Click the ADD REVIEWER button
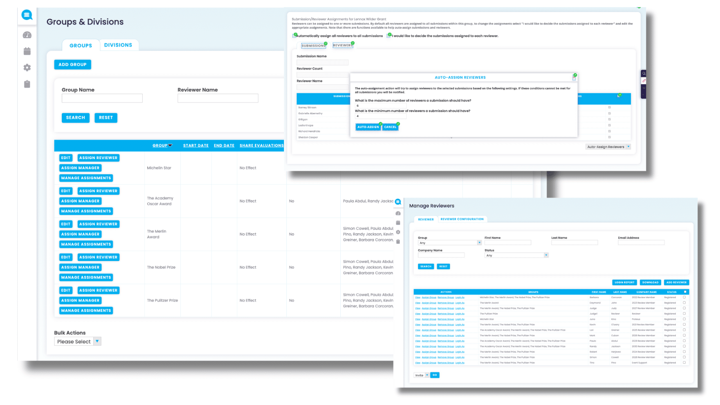Image resolution: width=720 pixels, height=405 pixels. [676, 282]
